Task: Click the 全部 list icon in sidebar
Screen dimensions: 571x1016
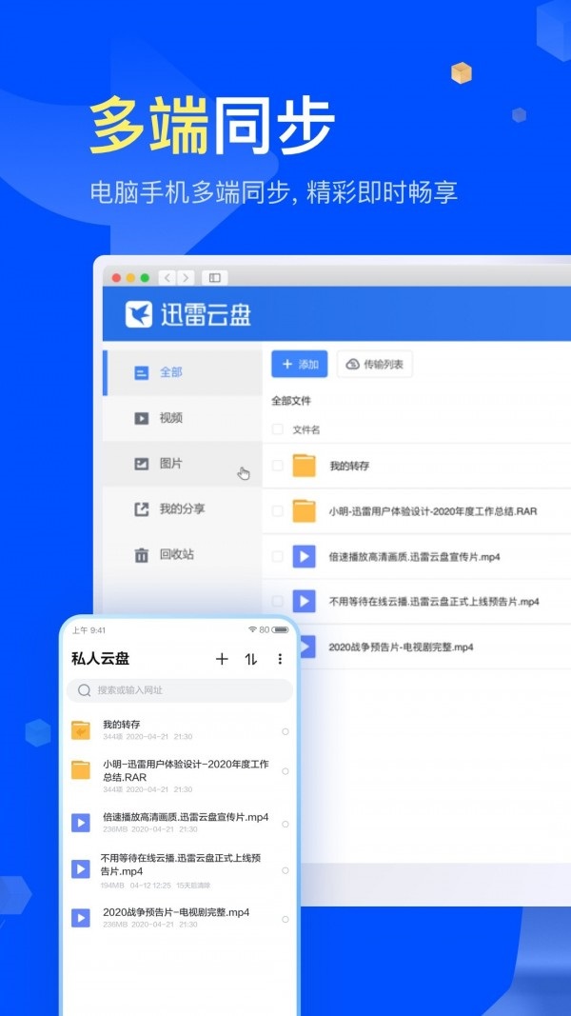Action: point(141,373)
